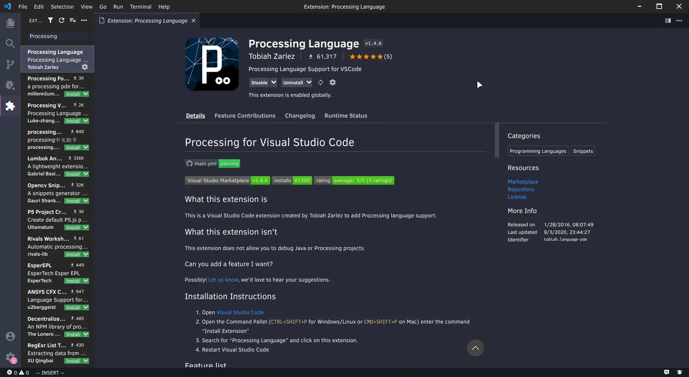Click the Processing Language extension logo
Image resolution: width=689 pixels, height=377 pixels.
(x=212, y=64)
